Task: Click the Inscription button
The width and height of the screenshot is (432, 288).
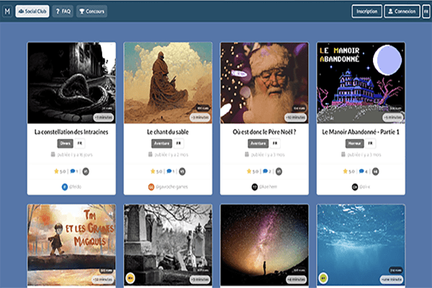Action: tap(366, 12)
